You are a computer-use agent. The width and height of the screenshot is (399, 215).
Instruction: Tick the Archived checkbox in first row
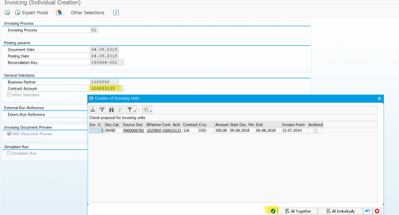pos(316,131)
